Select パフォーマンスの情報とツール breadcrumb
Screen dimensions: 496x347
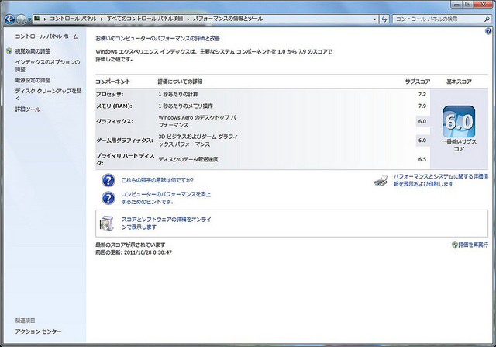point(228,19)
